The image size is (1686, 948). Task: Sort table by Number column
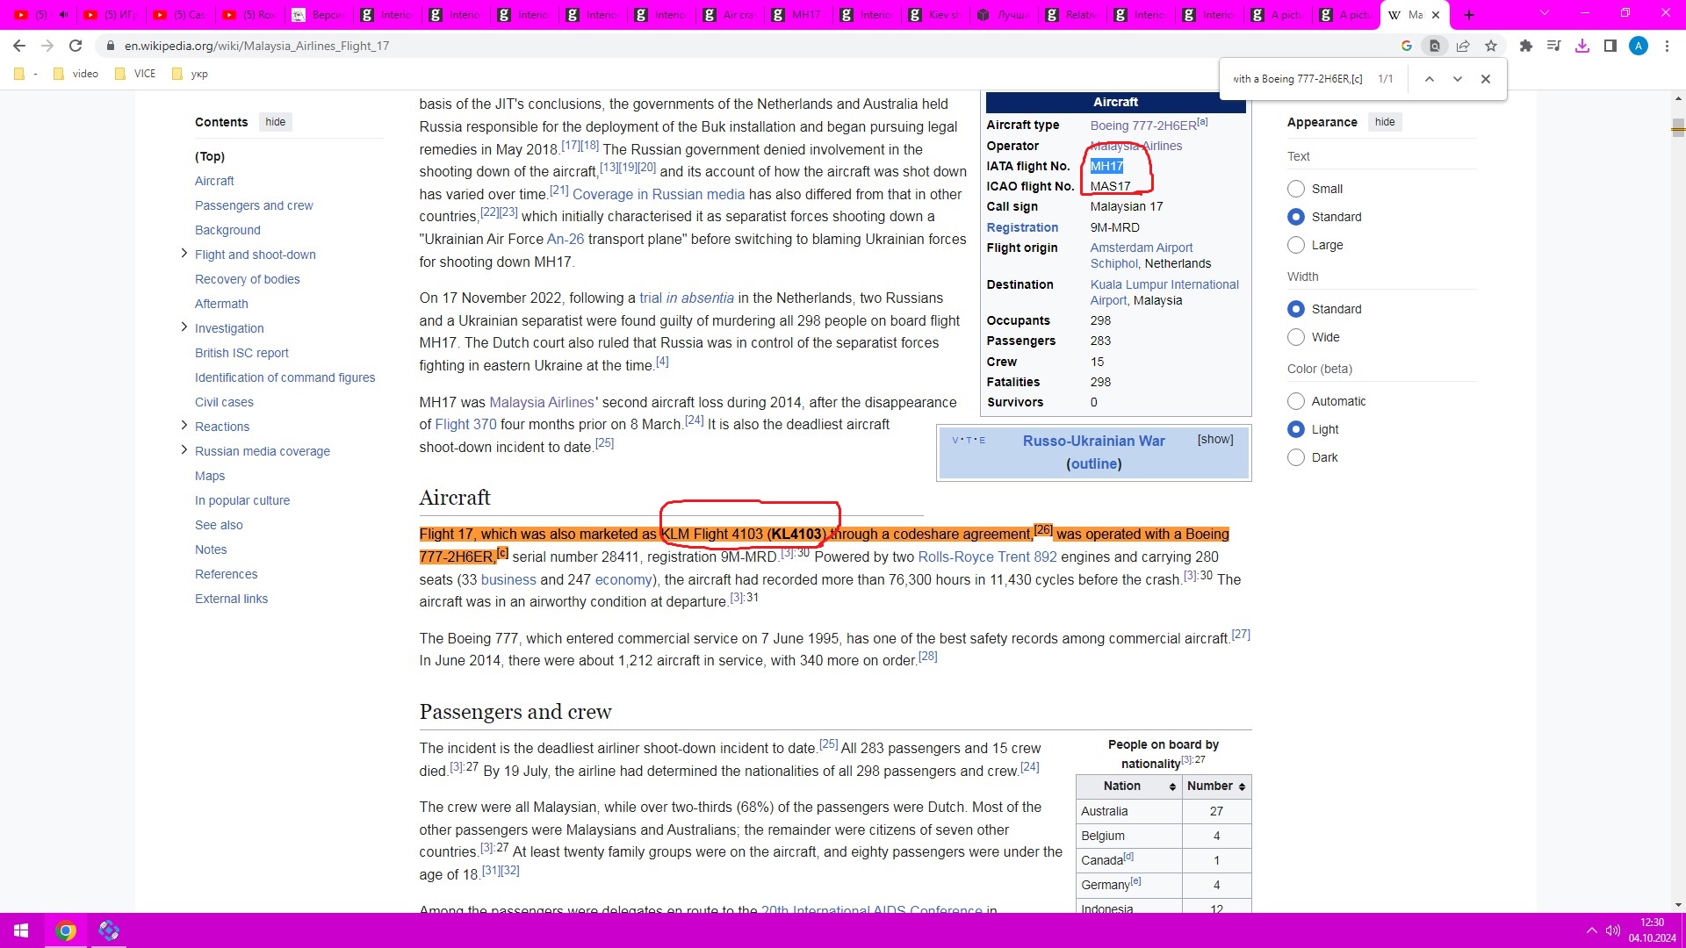click(x=1216, y=786)
